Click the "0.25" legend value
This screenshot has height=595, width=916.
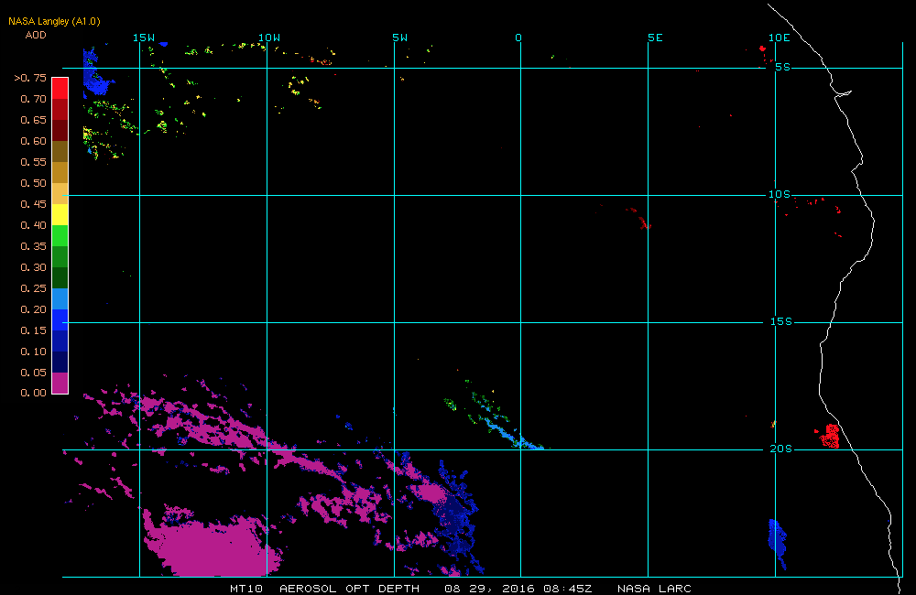tap(33, 287)
